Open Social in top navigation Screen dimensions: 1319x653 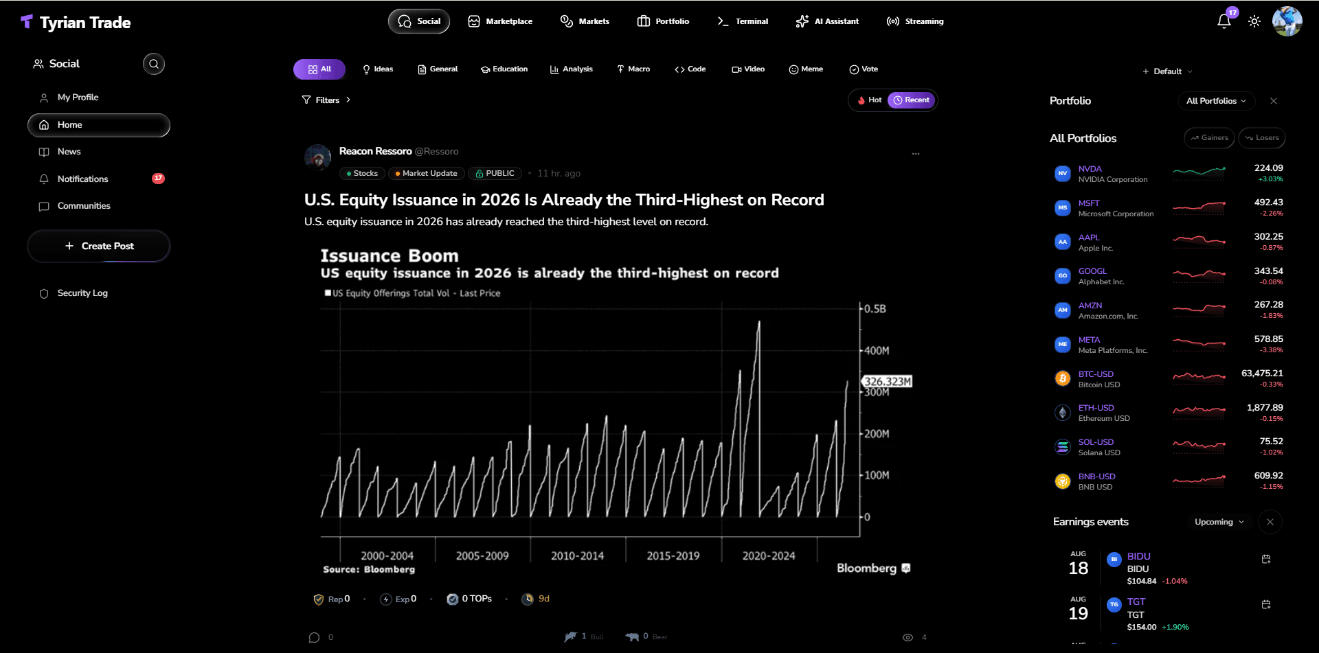419,21
